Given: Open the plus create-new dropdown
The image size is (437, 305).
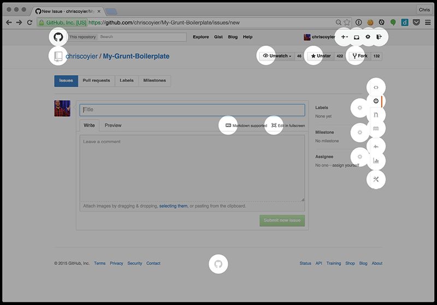Looking at the screenshot, I should coord(344,37).
